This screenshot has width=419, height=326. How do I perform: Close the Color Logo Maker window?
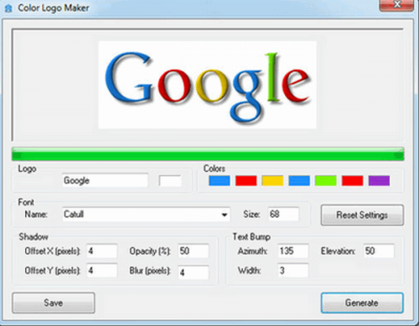click(x=396, y=5)
